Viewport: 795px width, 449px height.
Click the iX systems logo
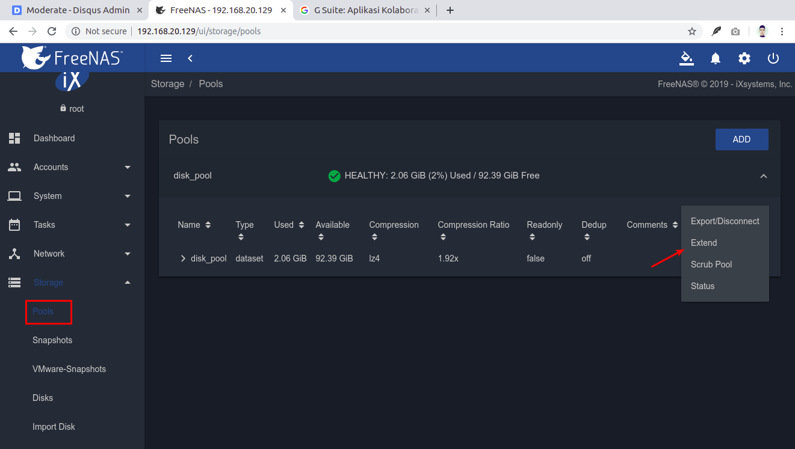[x=72, y=82]
